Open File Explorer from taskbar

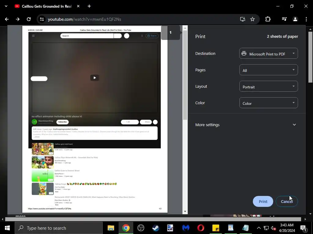click(x=111, y=228)
